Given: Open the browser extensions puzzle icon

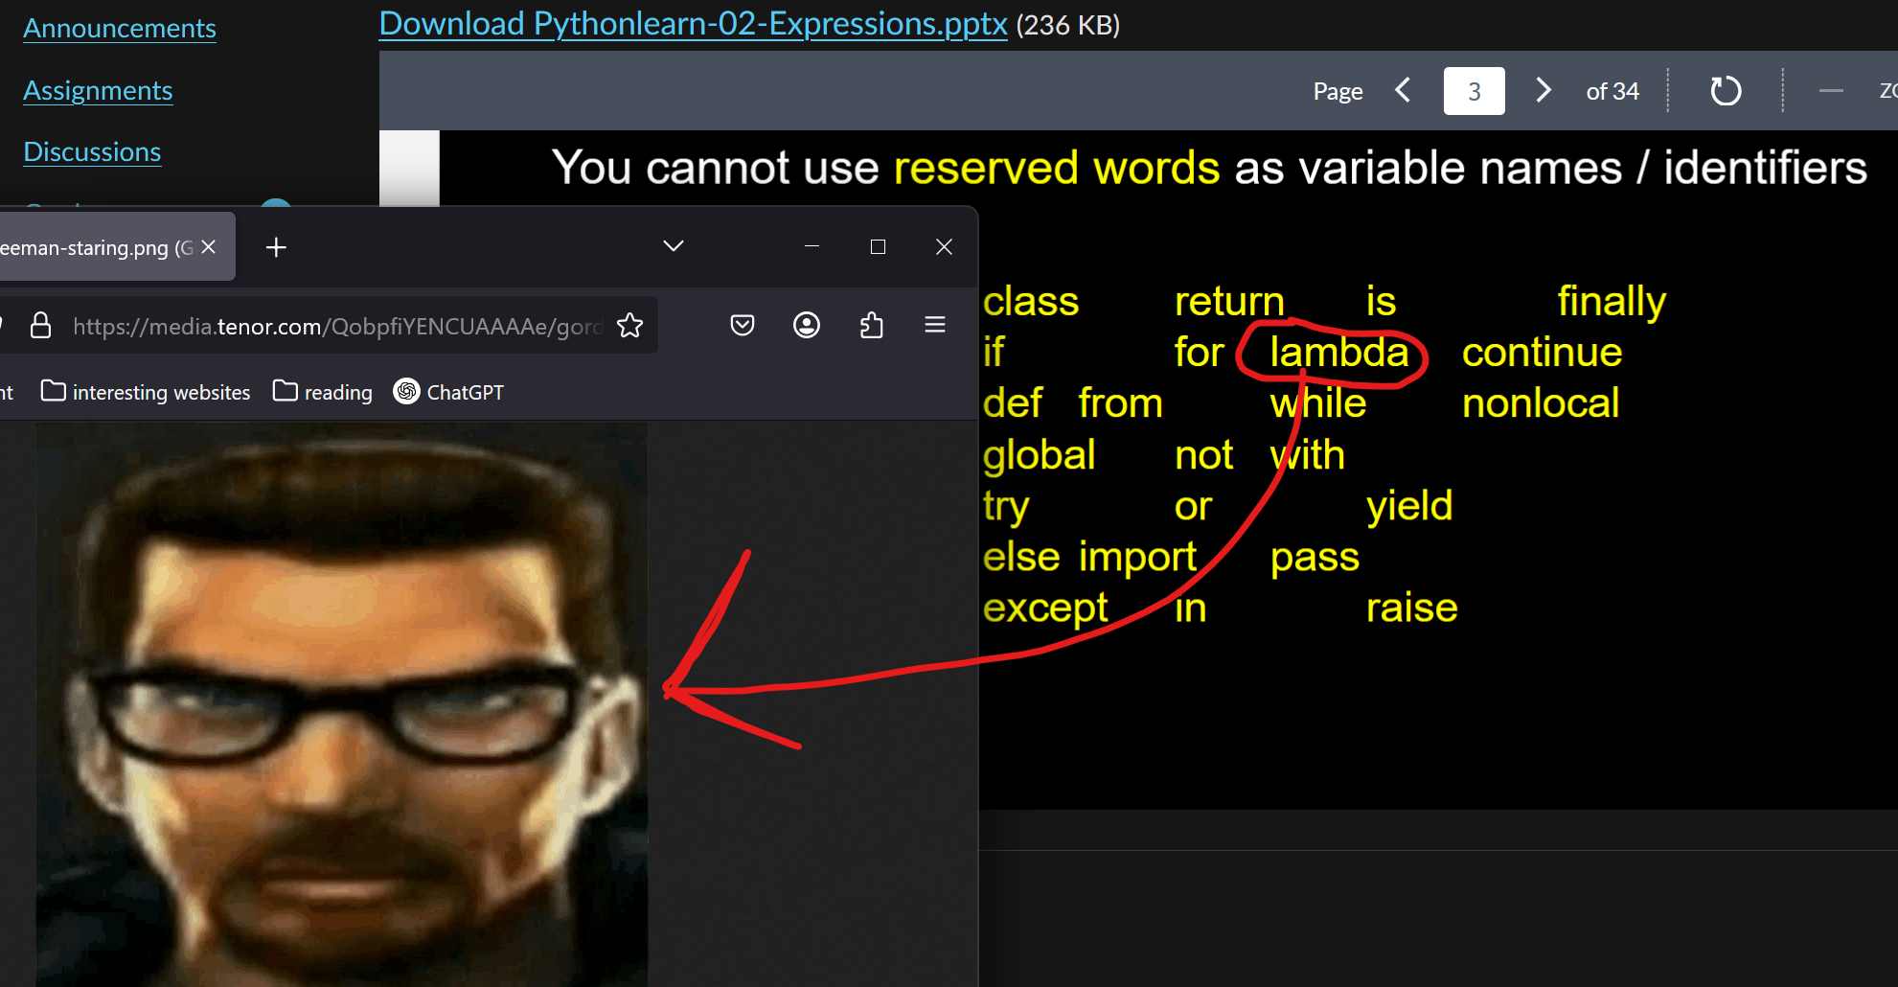Looking at the screenshot, I should 871,326.
